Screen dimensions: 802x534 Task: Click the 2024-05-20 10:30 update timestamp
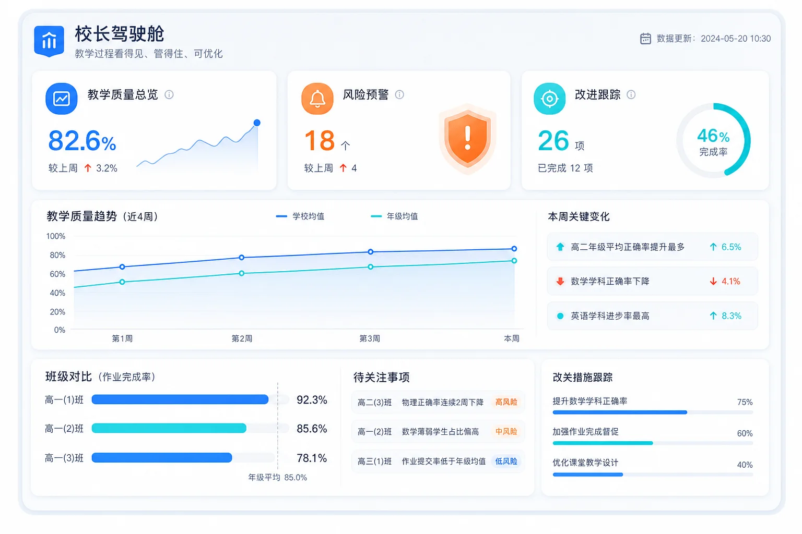tap(736, 39)
